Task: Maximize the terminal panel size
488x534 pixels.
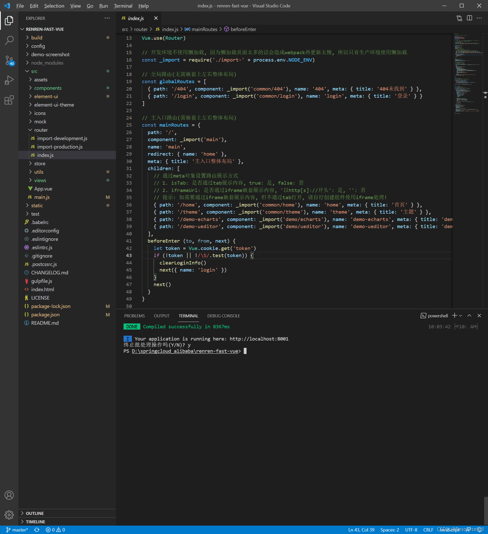Action: pyautogui.click(x=469, y=316)
